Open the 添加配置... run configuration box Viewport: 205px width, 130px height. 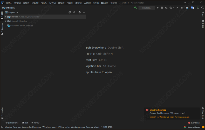[147, 8]
